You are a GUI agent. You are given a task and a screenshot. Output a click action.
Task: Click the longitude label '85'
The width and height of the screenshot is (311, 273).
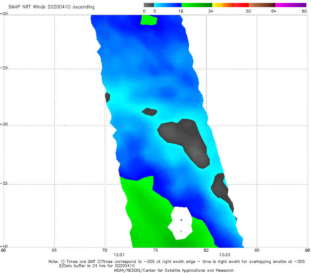coord(257,250)
